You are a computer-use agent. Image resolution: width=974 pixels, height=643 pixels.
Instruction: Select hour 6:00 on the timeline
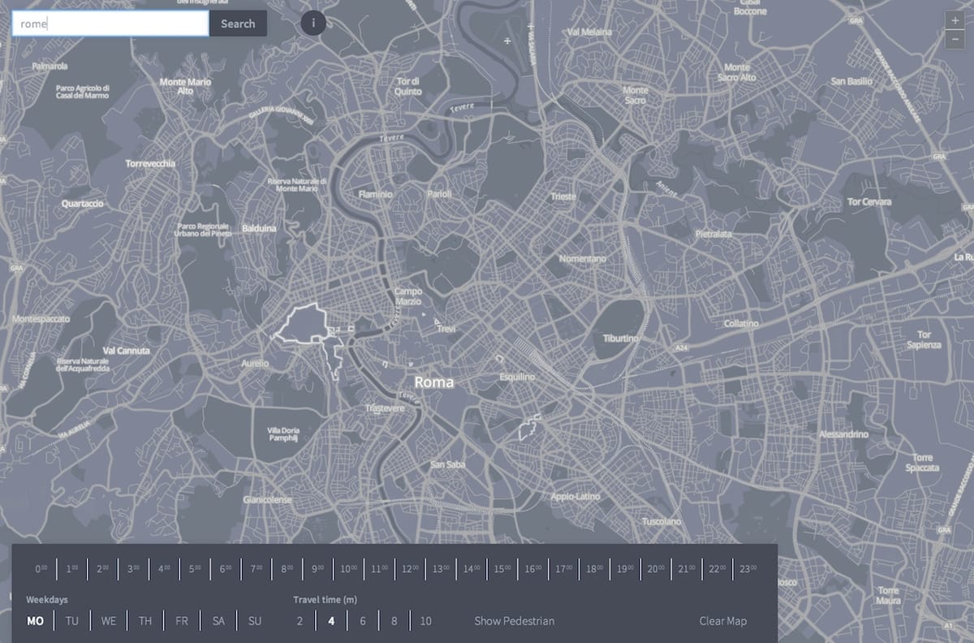click(x=226, y=568)
